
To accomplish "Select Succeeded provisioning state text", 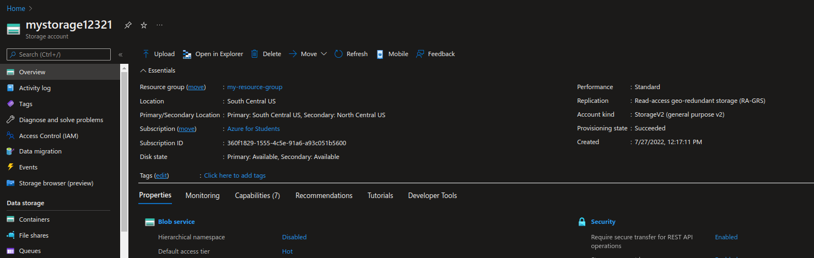I will click(x=650, y=128).
